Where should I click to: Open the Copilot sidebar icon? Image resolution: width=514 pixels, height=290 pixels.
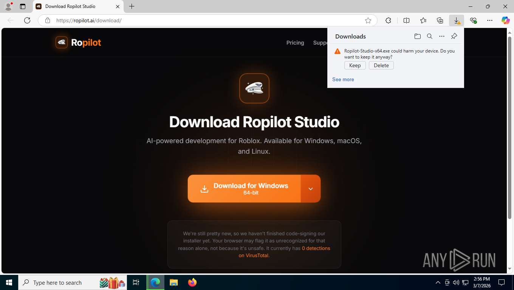coord(505,20)
